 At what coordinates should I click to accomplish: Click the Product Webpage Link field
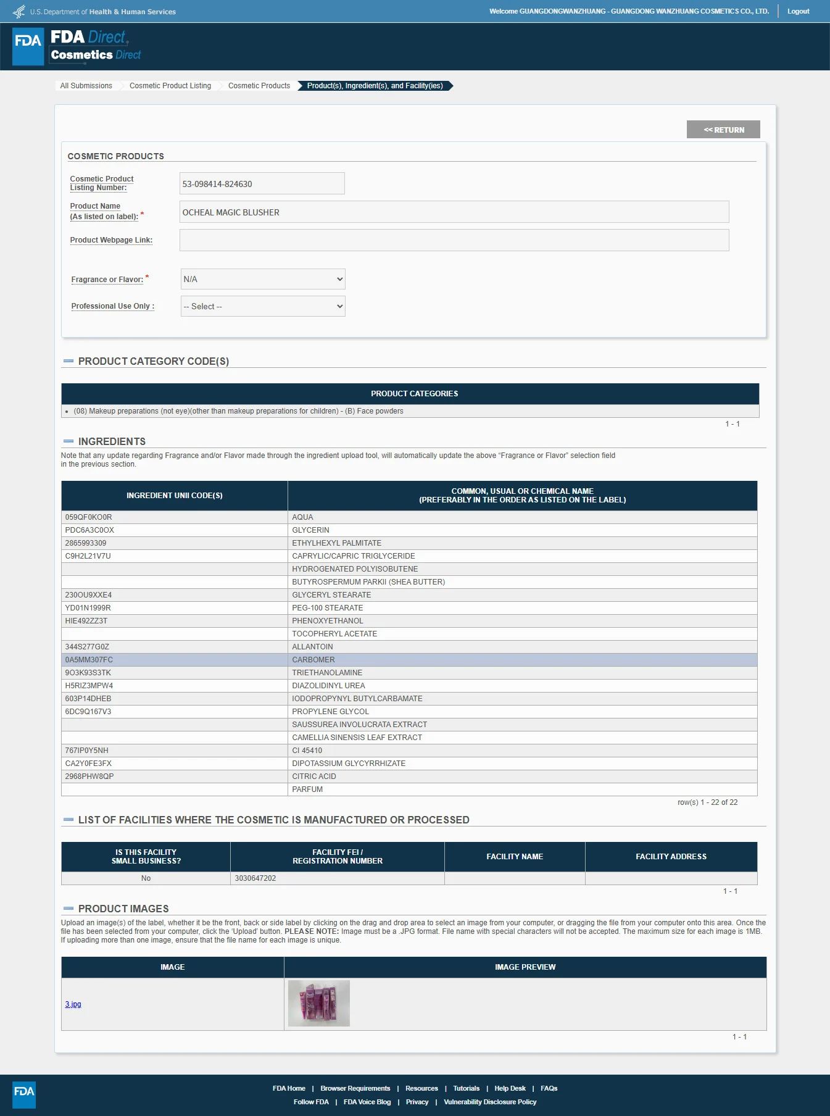click(x=454, y=240)
